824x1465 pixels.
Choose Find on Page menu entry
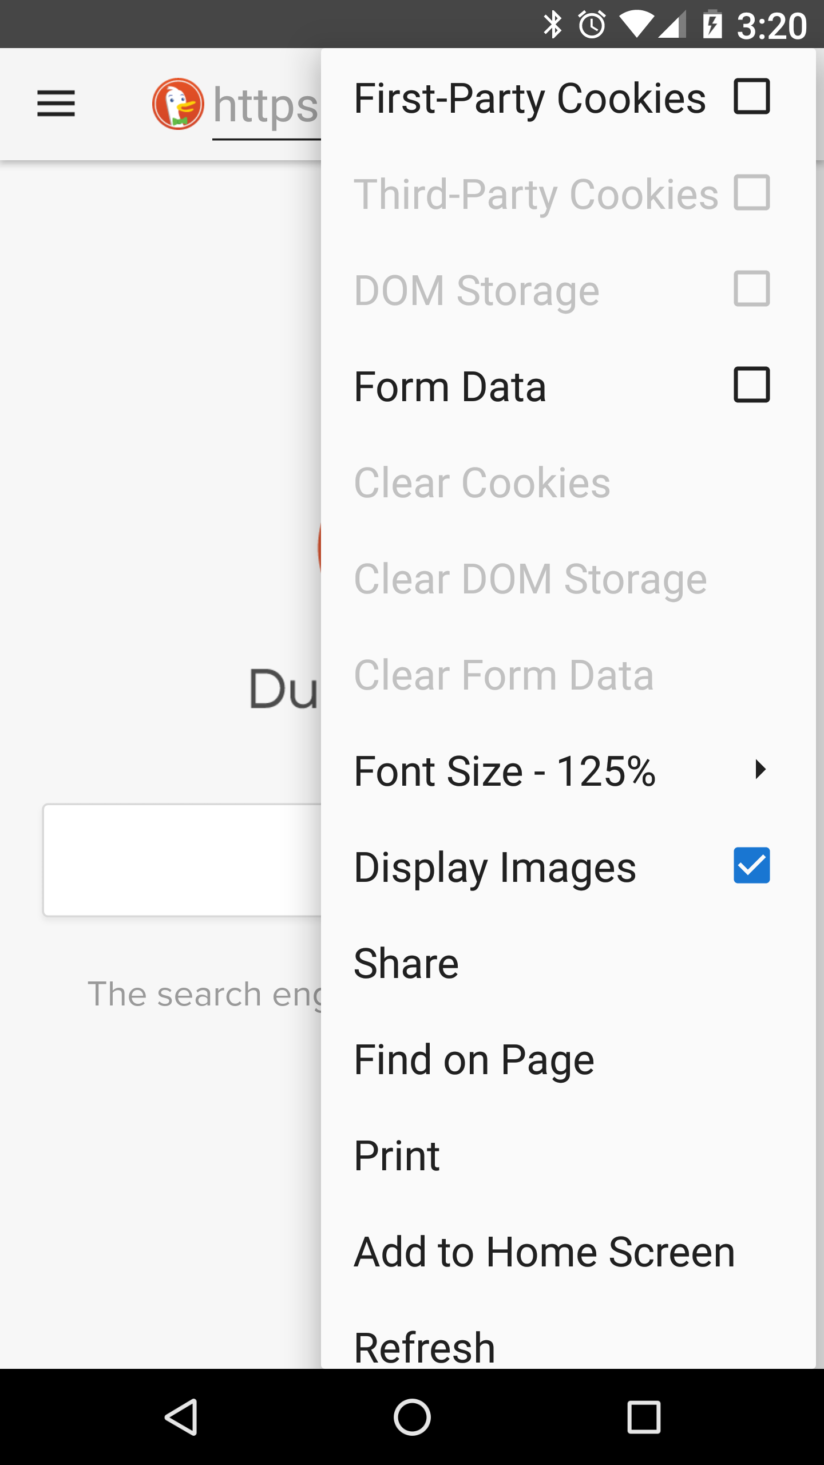pyautogui.click(x=568, y=1058)
